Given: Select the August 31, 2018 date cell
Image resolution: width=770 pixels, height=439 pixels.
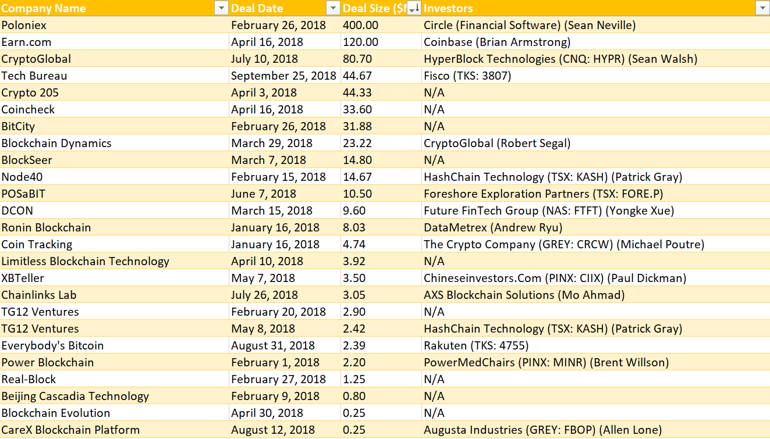Looking at the screenshot, I should tap(285, 345).
